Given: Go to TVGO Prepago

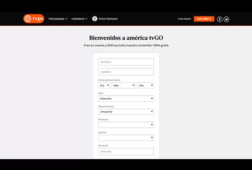Looking at the screenshot, I should coord(108,19).
